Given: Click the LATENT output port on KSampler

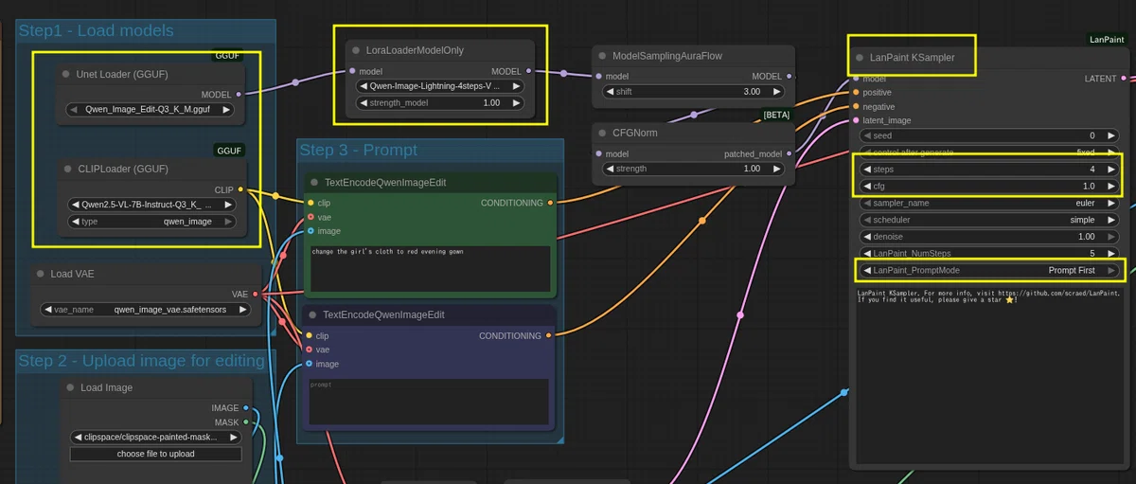Looking at the screenshot, I should tap(1125, 79).
